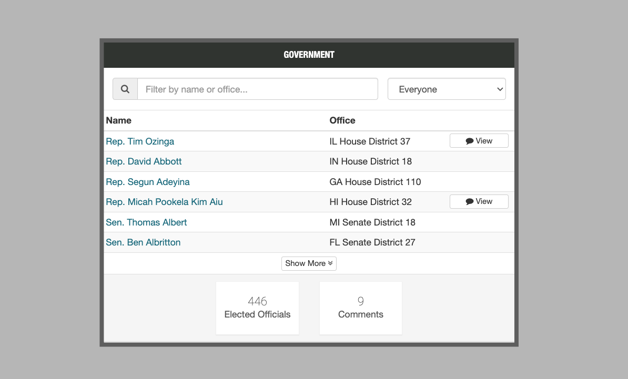Viewport: 628px width, 379px height.
Task: Select Sen. Ben Albritton link
Action: pos(143,242)
